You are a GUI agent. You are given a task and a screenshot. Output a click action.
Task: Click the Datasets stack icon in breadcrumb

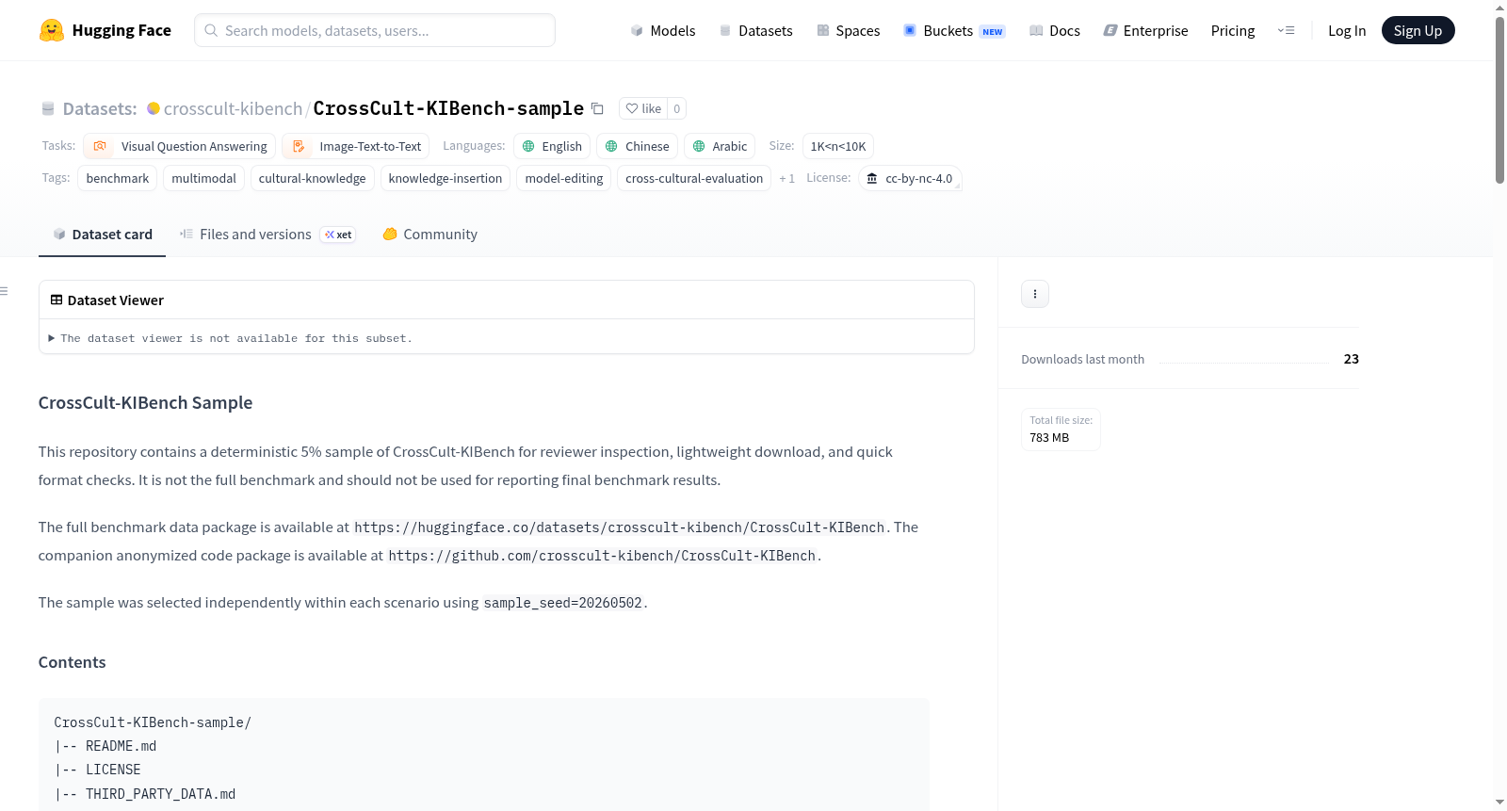tap(48, 108)
